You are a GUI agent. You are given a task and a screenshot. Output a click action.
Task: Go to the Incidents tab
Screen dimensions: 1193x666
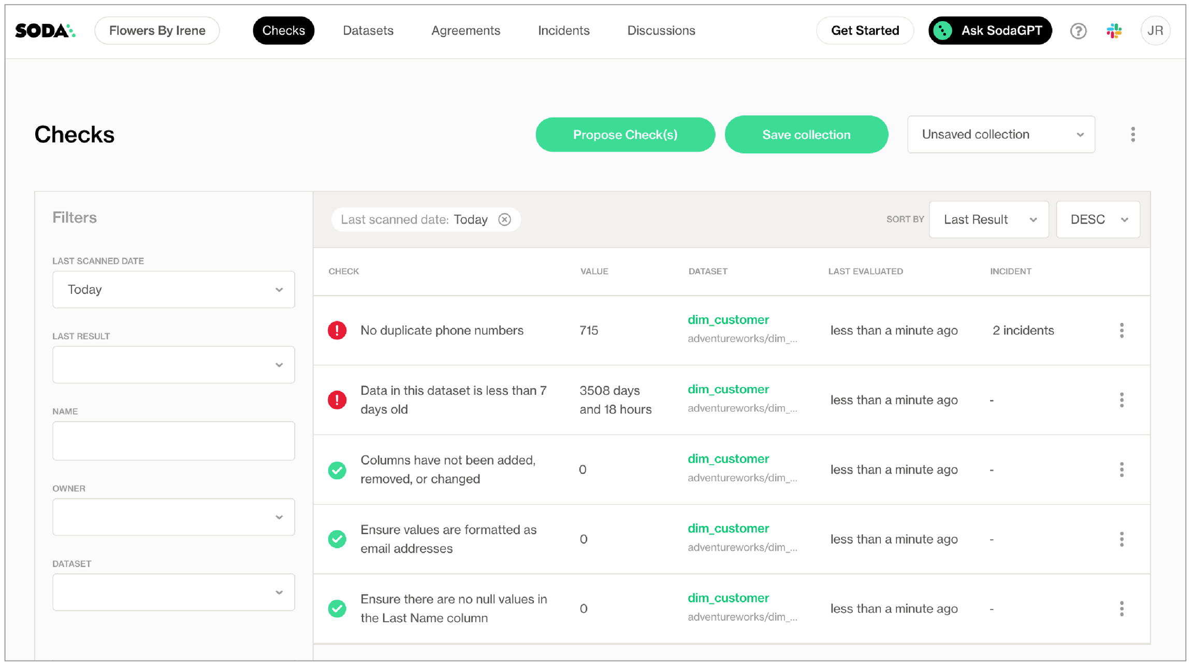(563, 31)
